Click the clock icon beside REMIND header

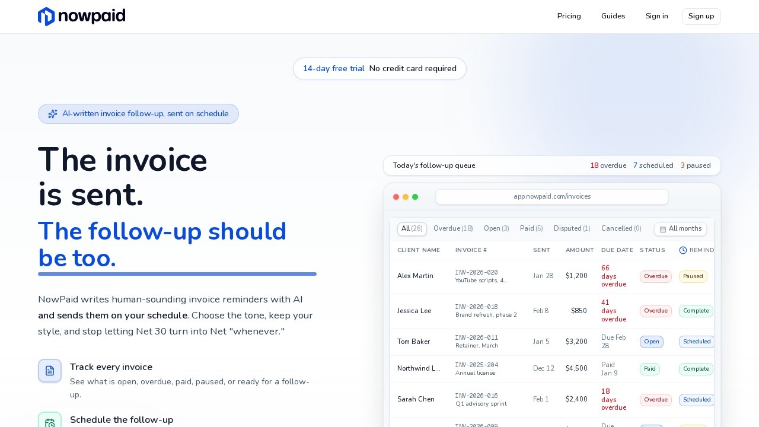(x=683, y=250)
